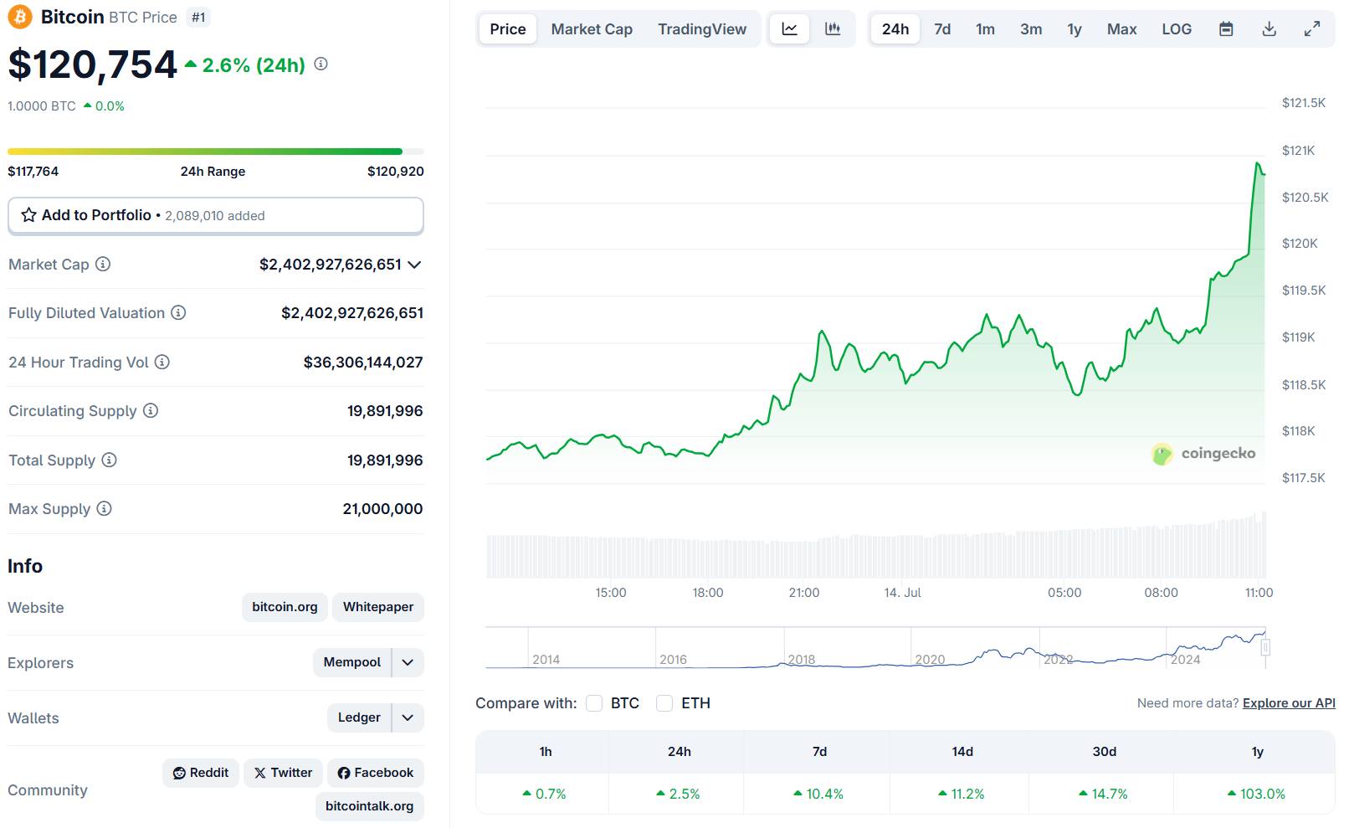This screenshot has height=828, width=1349.
Task: Click the $36,306,144,027 trading volume value
Action: 363,363
